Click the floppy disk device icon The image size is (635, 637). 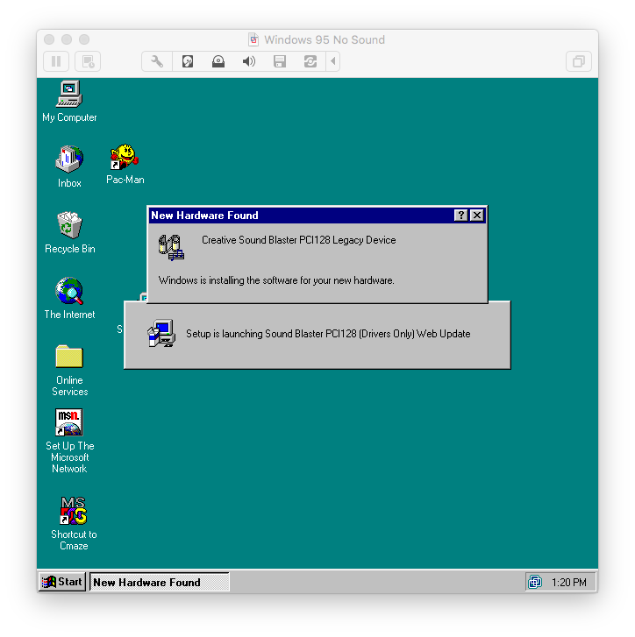tap(280, 61)
